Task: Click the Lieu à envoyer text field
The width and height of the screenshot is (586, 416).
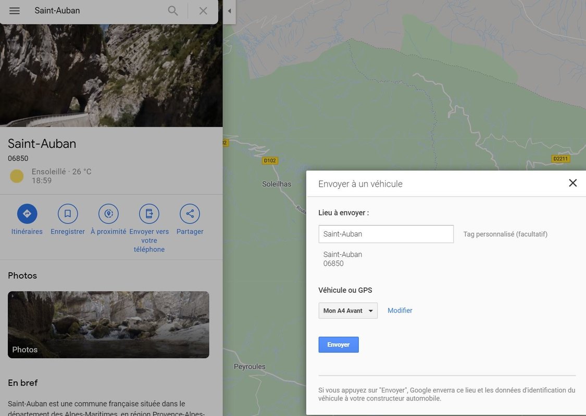Action: (386, 234)
